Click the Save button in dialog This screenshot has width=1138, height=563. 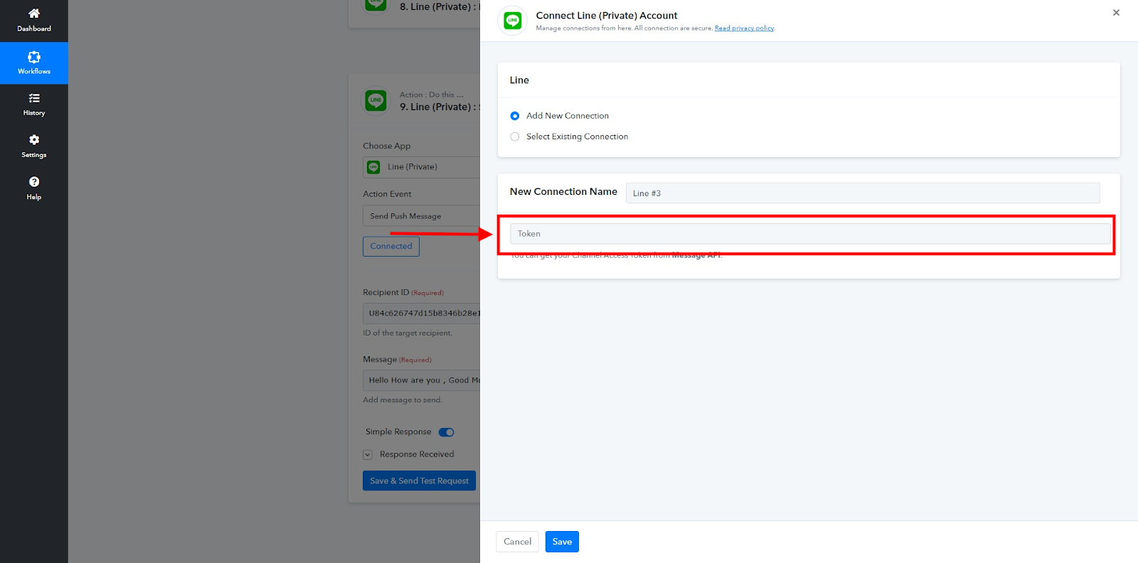(x=562, y=542)
